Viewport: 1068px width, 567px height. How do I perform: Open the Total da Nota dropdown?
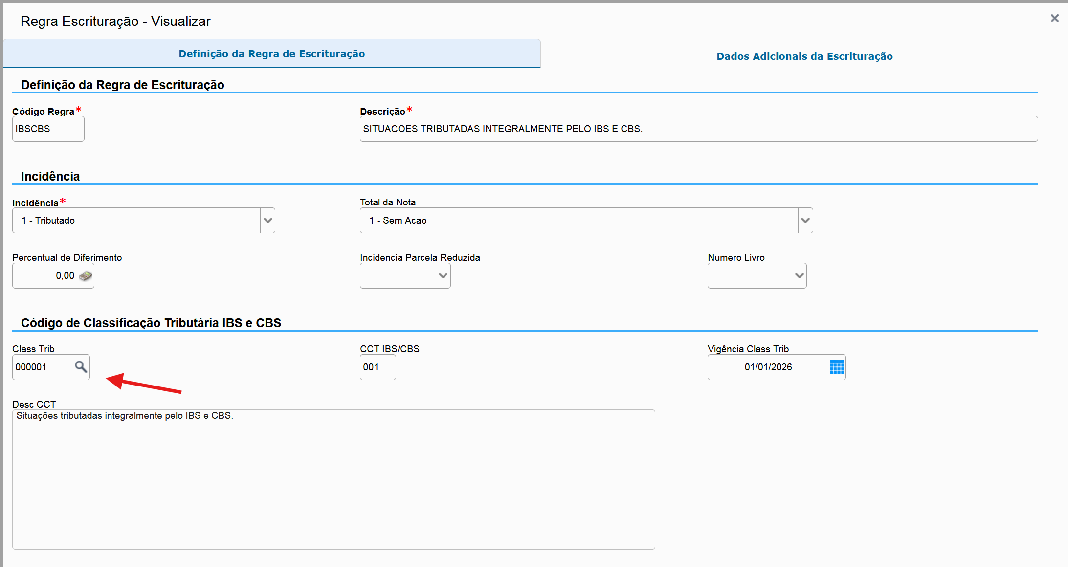[x=805, y=220]
